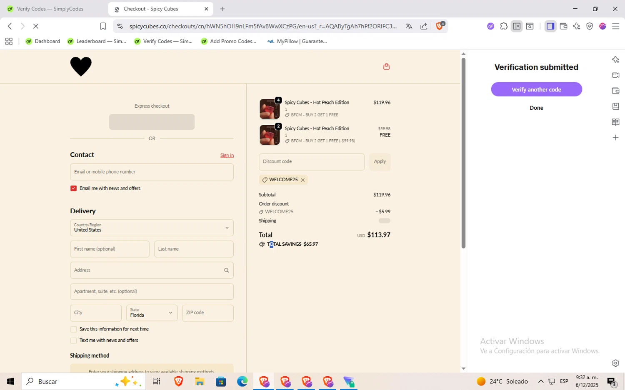Image resolution: width=625 pixels, height=390 pixels.
Task: Stop loading the page
Action: coord(36,26)
